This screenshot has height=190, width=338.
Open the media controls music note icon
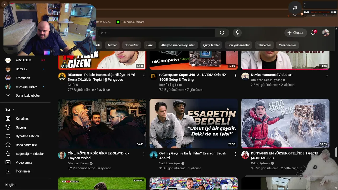(295, 8)
